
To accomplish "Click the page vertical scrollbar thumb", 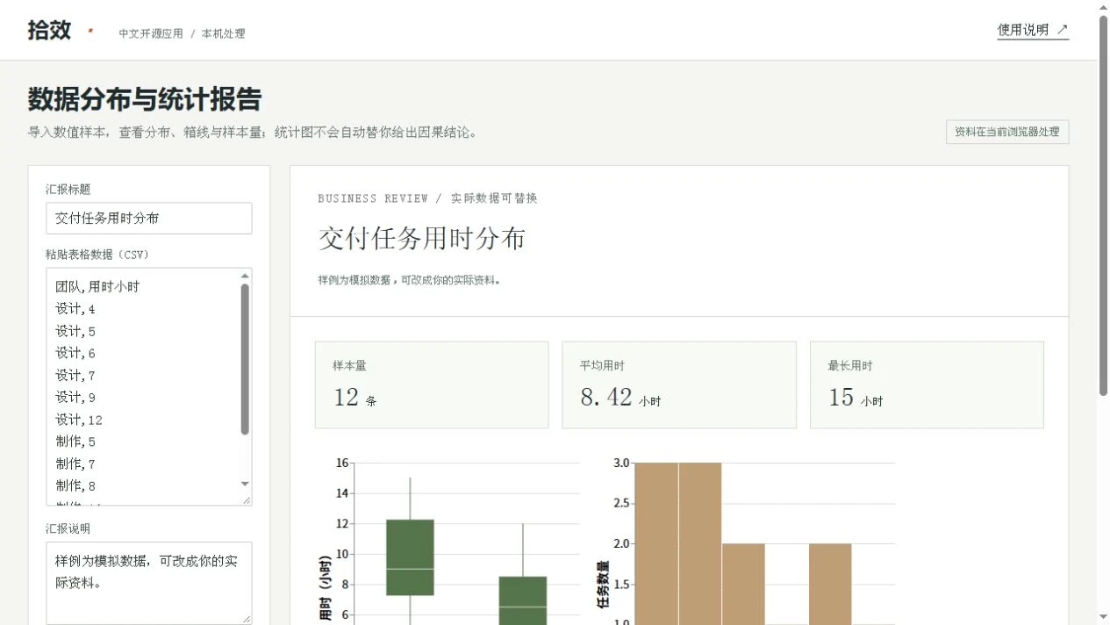I will pos(1103,204).
